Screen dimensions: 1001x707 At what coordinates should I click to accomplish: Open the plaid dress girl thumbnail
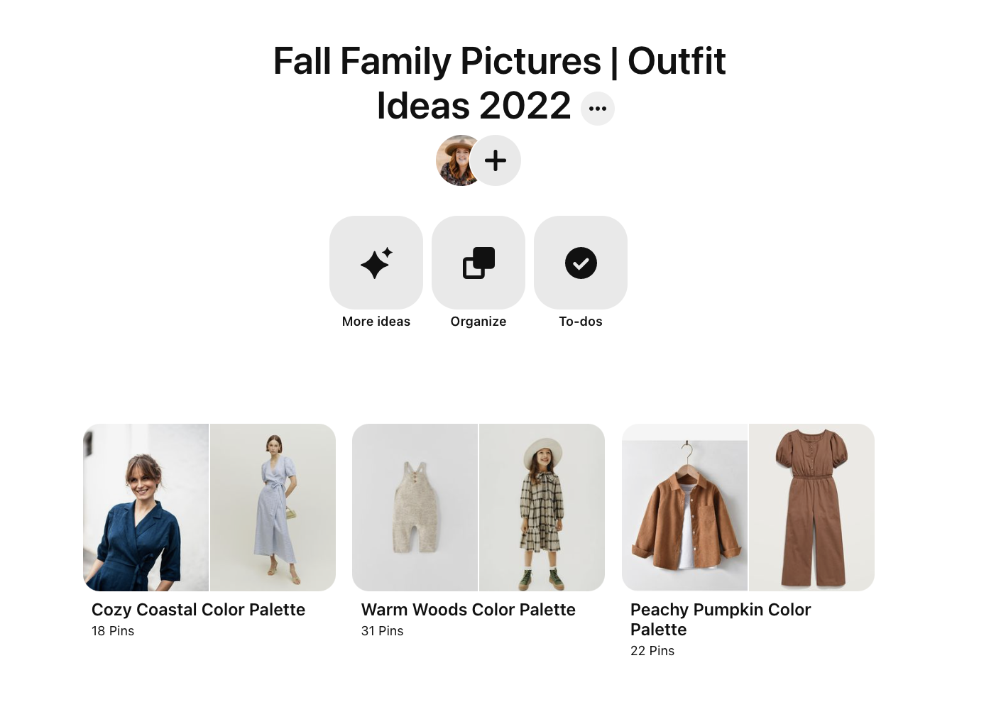pos(542,508)
